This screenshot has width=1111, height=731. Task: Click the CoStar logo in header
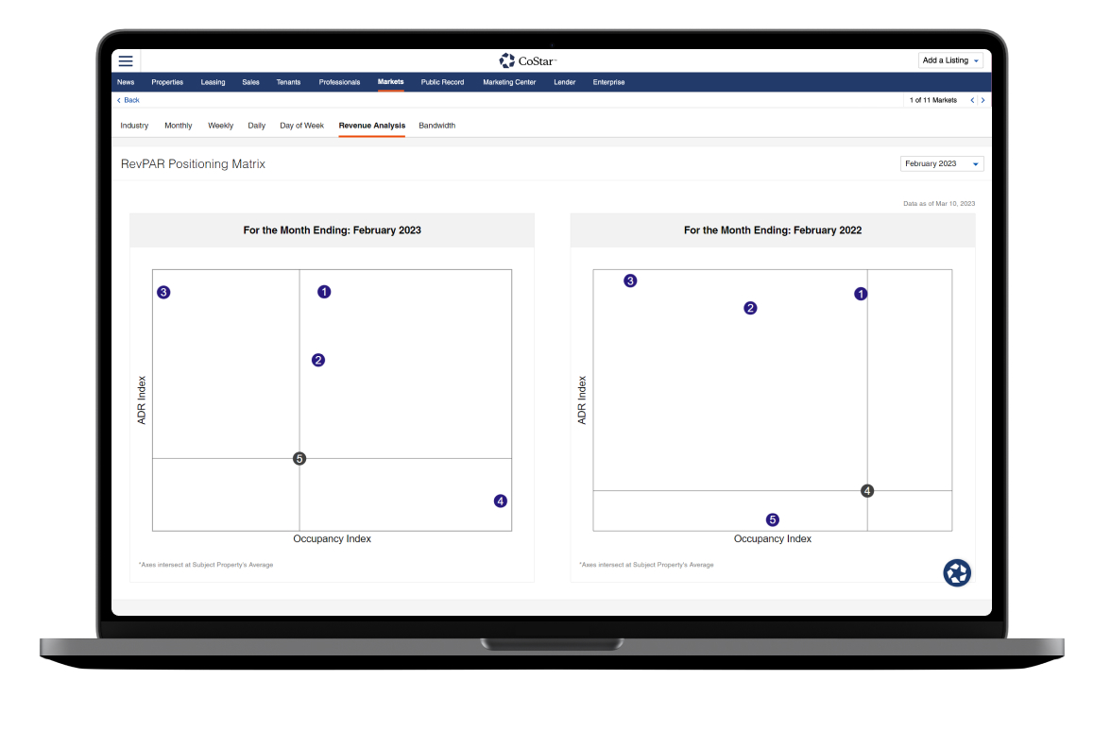[527, 60]
